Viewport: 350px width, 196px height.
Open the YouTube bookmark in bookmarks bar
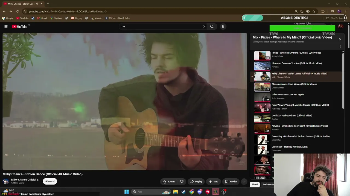coord(22,18)
